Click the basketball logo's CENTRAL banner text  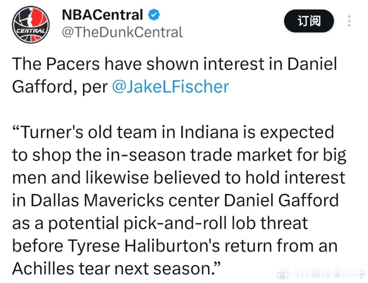pos(30,31)
